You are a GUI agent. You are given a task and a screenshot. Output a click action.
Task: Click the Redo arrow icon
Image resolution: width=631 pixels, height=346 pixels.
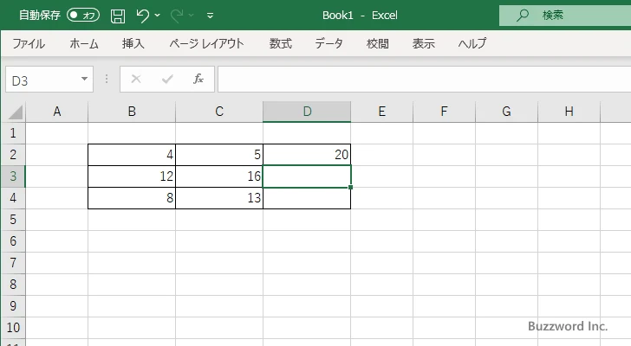coord(177,16)
